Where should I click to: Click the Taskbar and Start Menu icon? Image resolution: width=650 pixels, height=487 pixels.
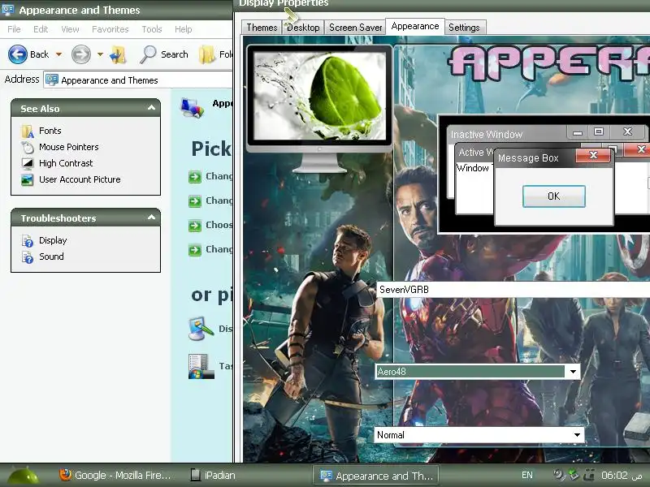point(201,366)
